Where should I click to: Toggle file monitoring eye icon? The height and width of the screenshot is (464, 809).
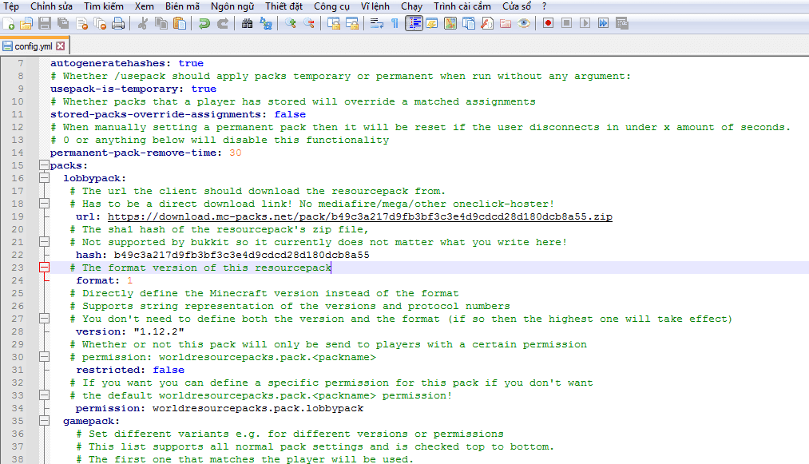[524, 24]
